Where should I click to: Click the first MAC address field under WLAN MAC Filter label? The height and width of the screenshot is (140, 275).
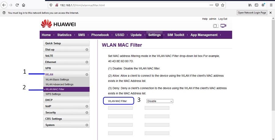(120, 108)
